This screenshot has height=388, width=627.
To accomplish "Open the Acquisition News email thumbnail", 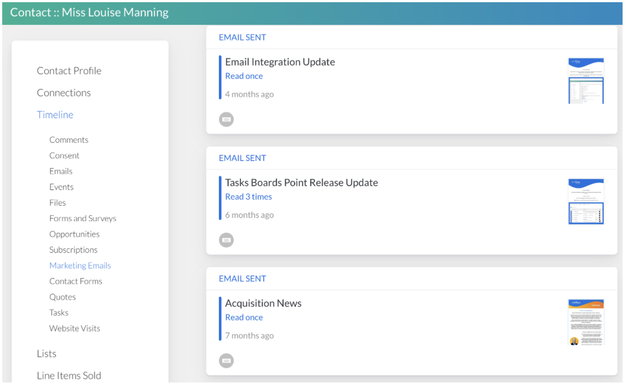I will click(586, 322).
